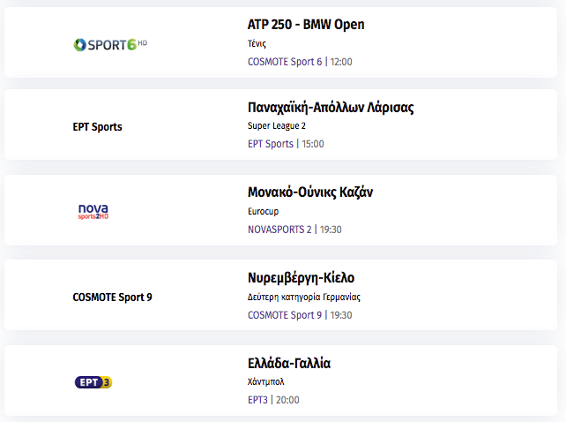This screenshot has width=566, height=422.
Task: Click the purple EPT3 channel link
Action: tap(257, 400)
